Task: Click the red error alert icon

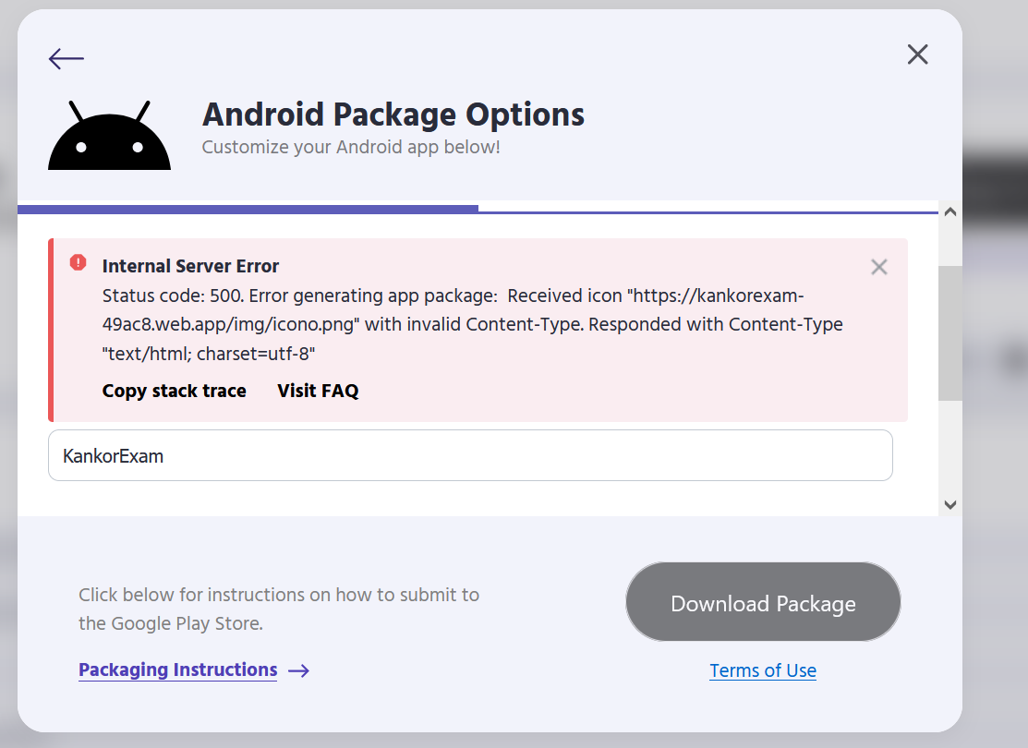Action: tap(78, 263)
